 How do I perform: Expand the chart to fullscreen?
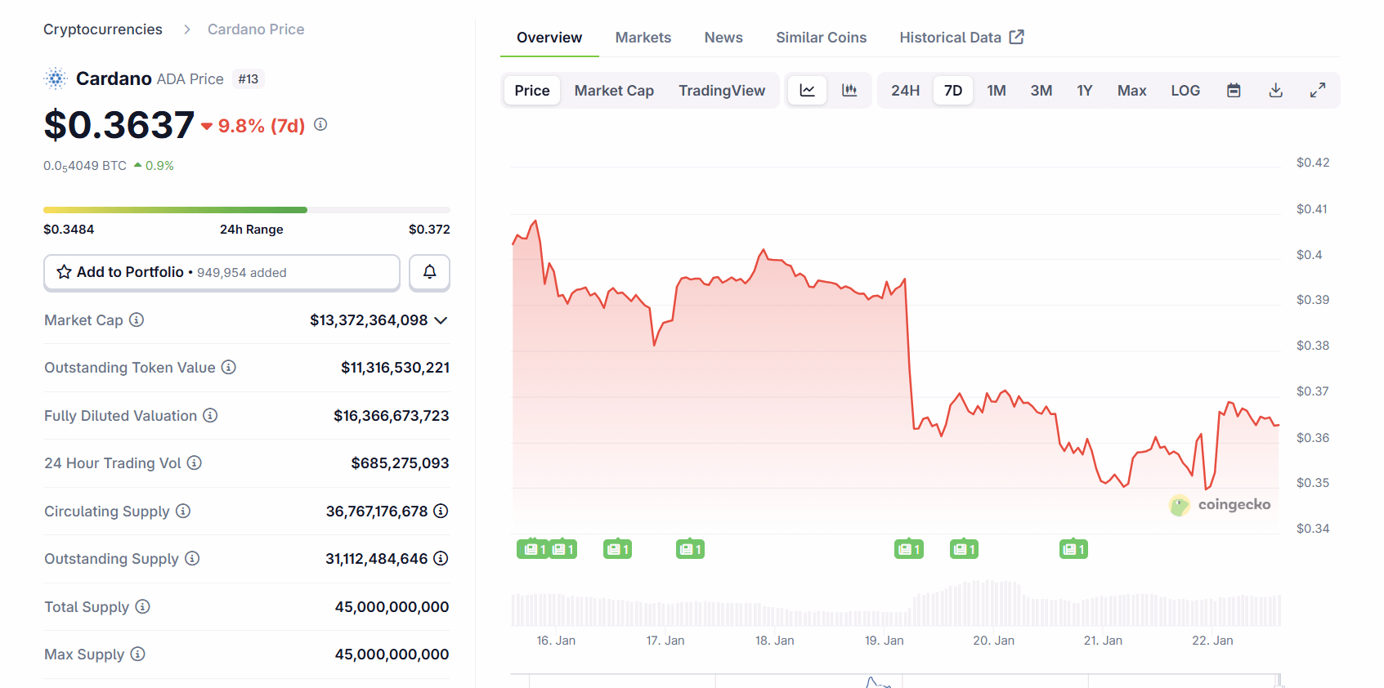point(1317,91)
